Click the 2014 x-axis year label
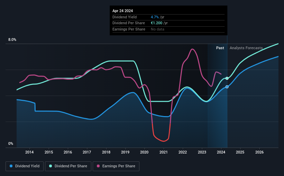The height and width of the screenshot is (176, 284). (x=29, y=152)
